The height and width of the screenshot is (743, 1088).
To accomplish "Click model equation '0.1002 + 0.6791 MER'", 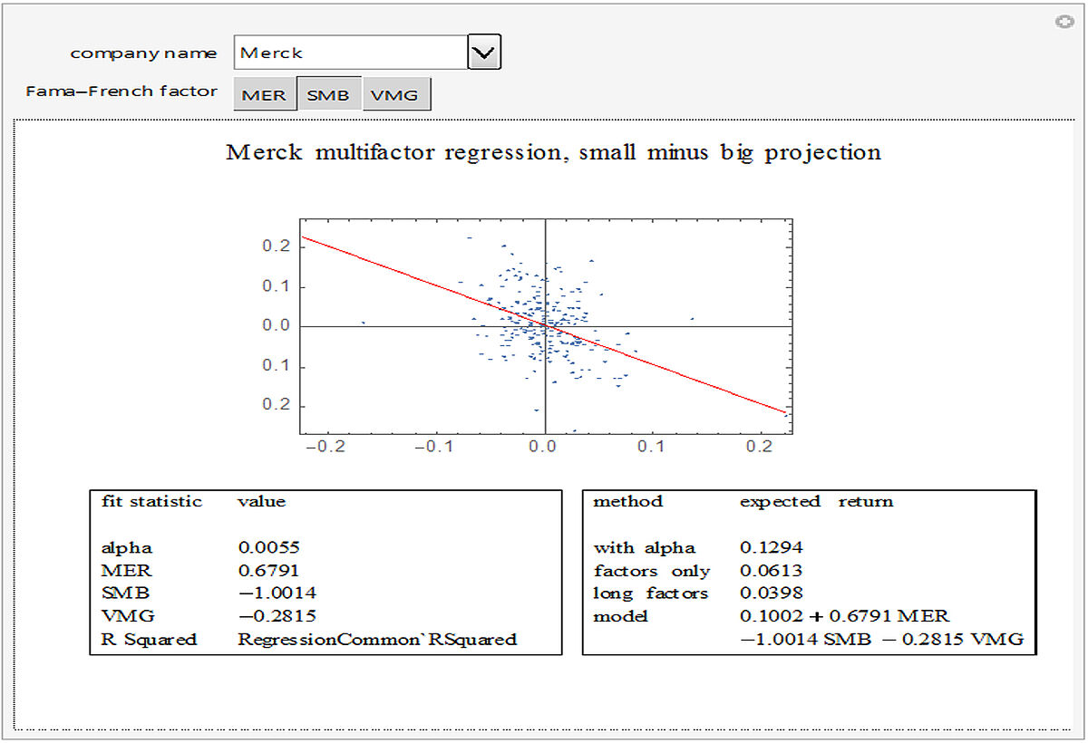I will pyautogui.click(x=844, y=616).
